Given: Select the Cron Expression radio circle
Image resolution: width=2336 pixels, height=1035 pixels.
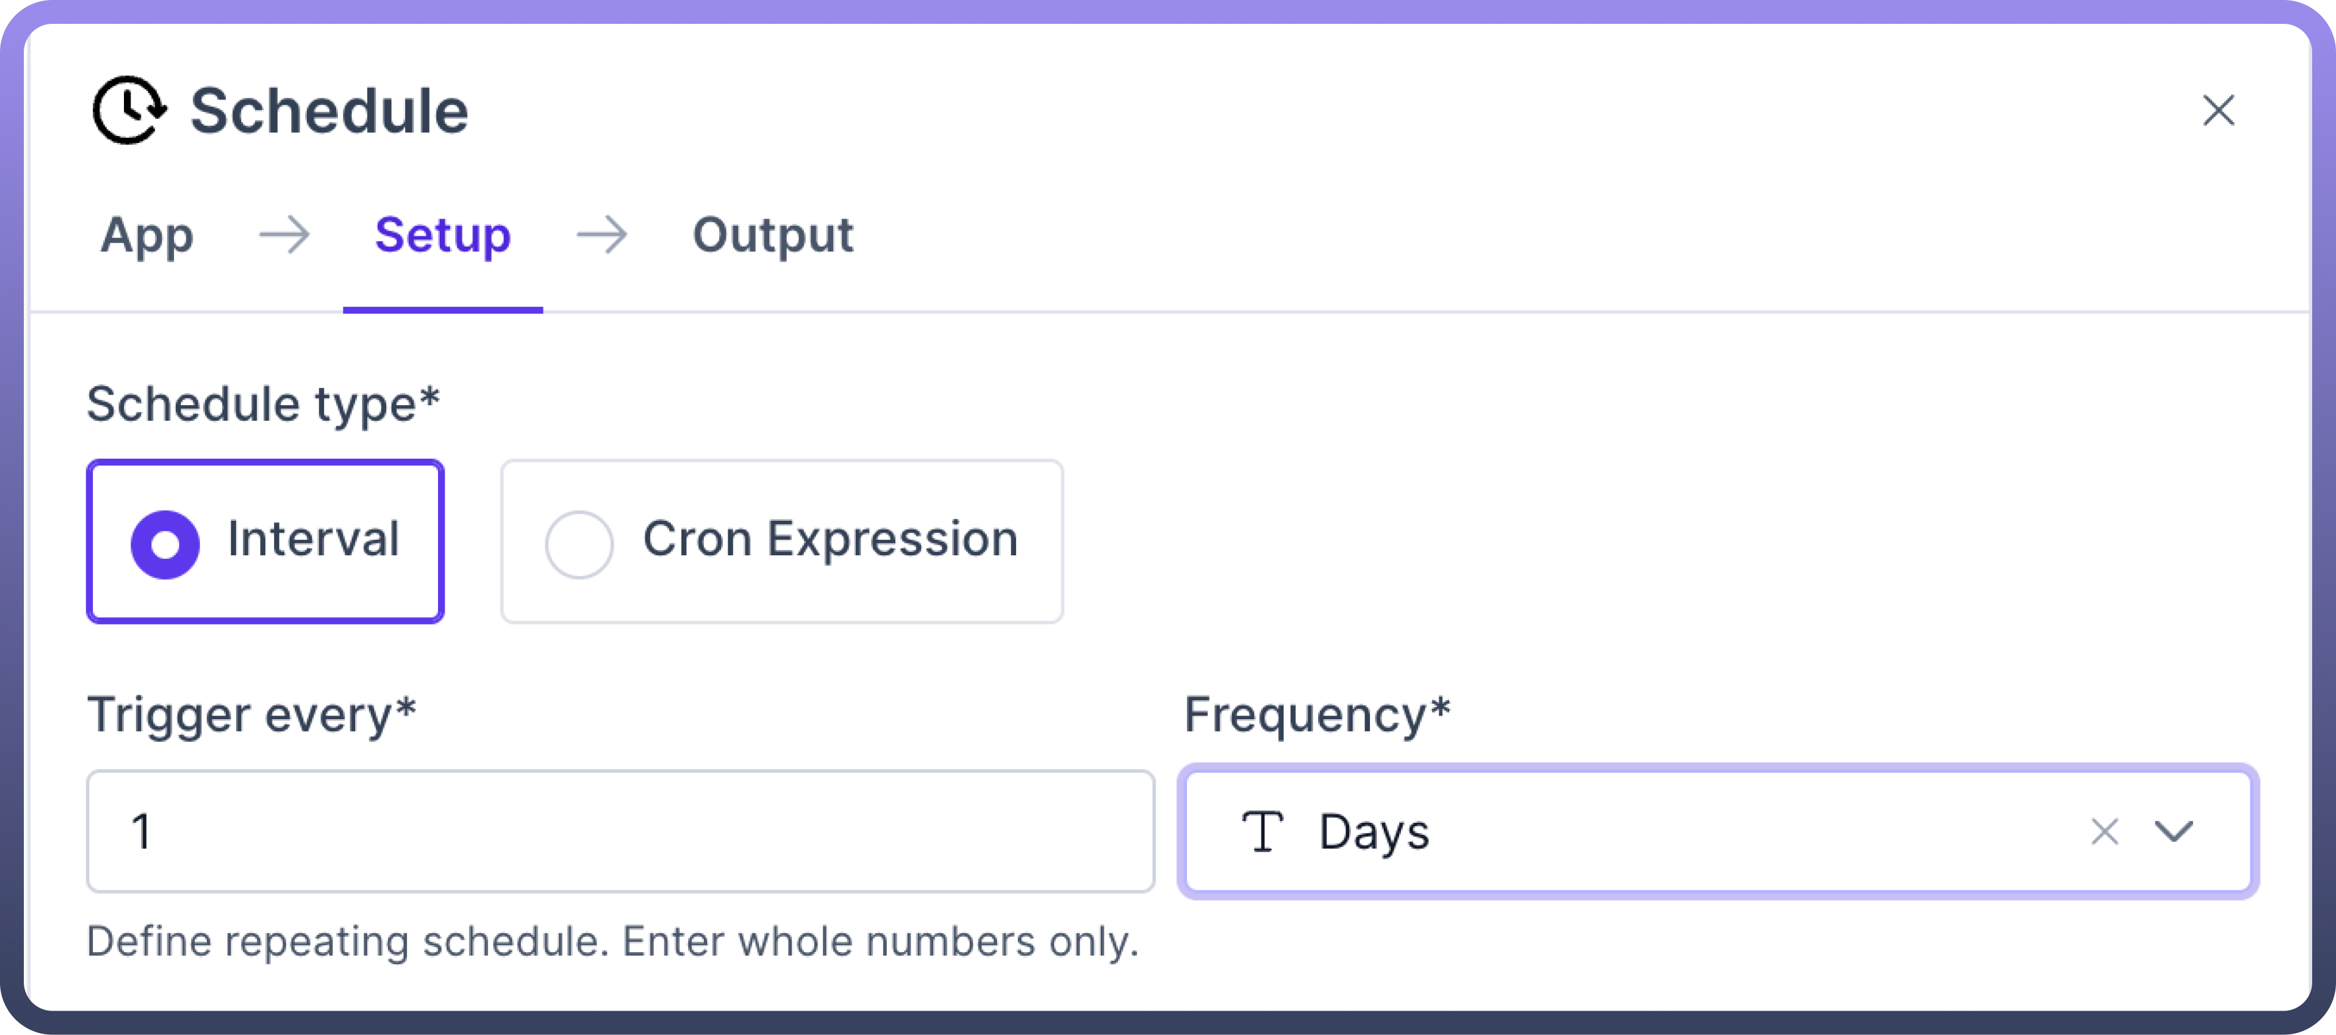Looking at the screenshot, I should [579, 544].
